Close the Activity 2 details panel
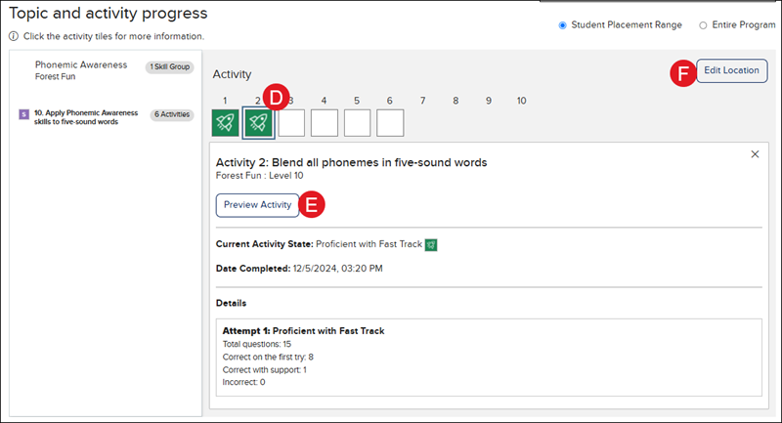 click(x=755, y=154)
